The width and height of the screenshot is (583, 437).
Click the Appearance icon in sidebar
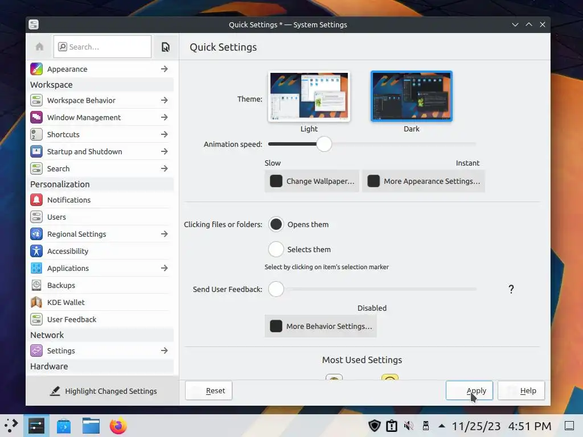(36, 69)
